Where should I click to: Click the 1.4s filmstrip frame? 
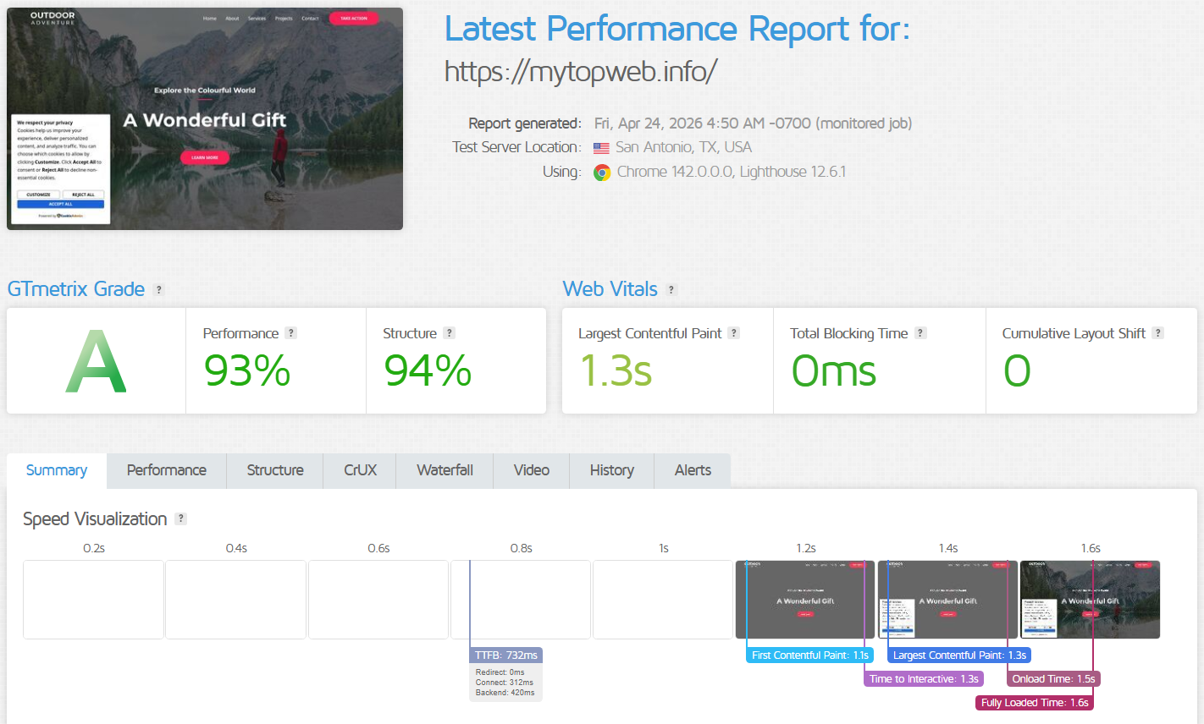pyautogui.click(x=947, y=600)
